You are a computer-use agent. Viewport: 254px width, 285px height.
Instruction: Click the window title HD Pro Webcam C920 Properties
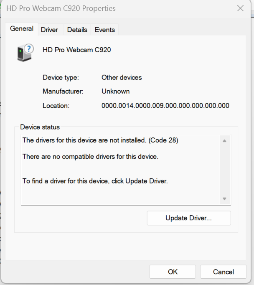pyautogui.click(x=61, y=8)
